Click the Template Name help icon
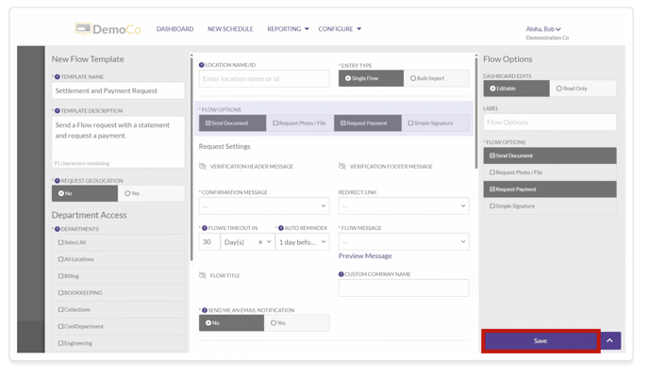649x377 pixels. (x=58, y=77)
